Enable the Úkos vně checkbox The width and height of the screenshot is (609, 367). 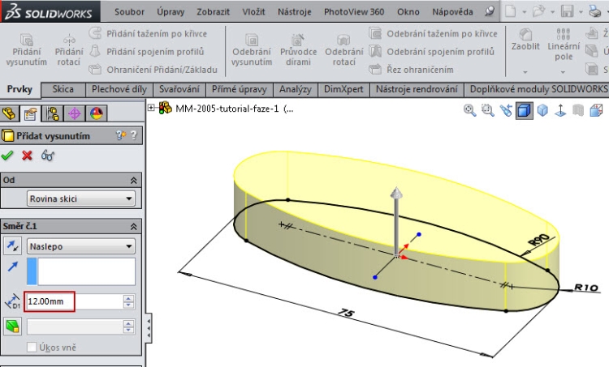[x=32, y=348]
